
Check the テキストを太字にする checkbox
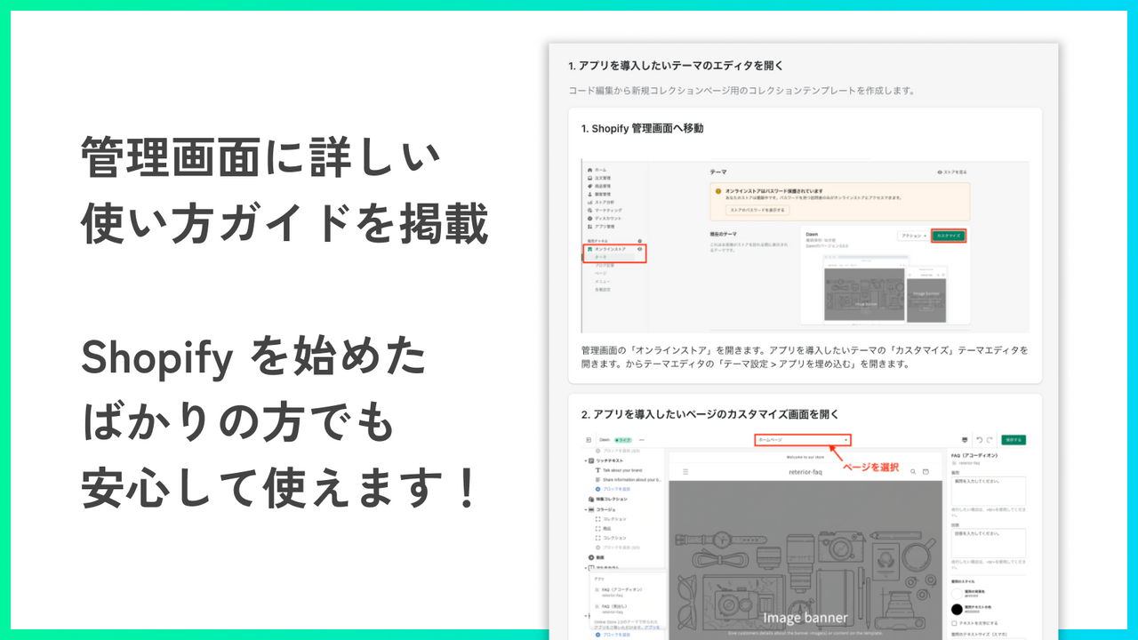[954, 621]
